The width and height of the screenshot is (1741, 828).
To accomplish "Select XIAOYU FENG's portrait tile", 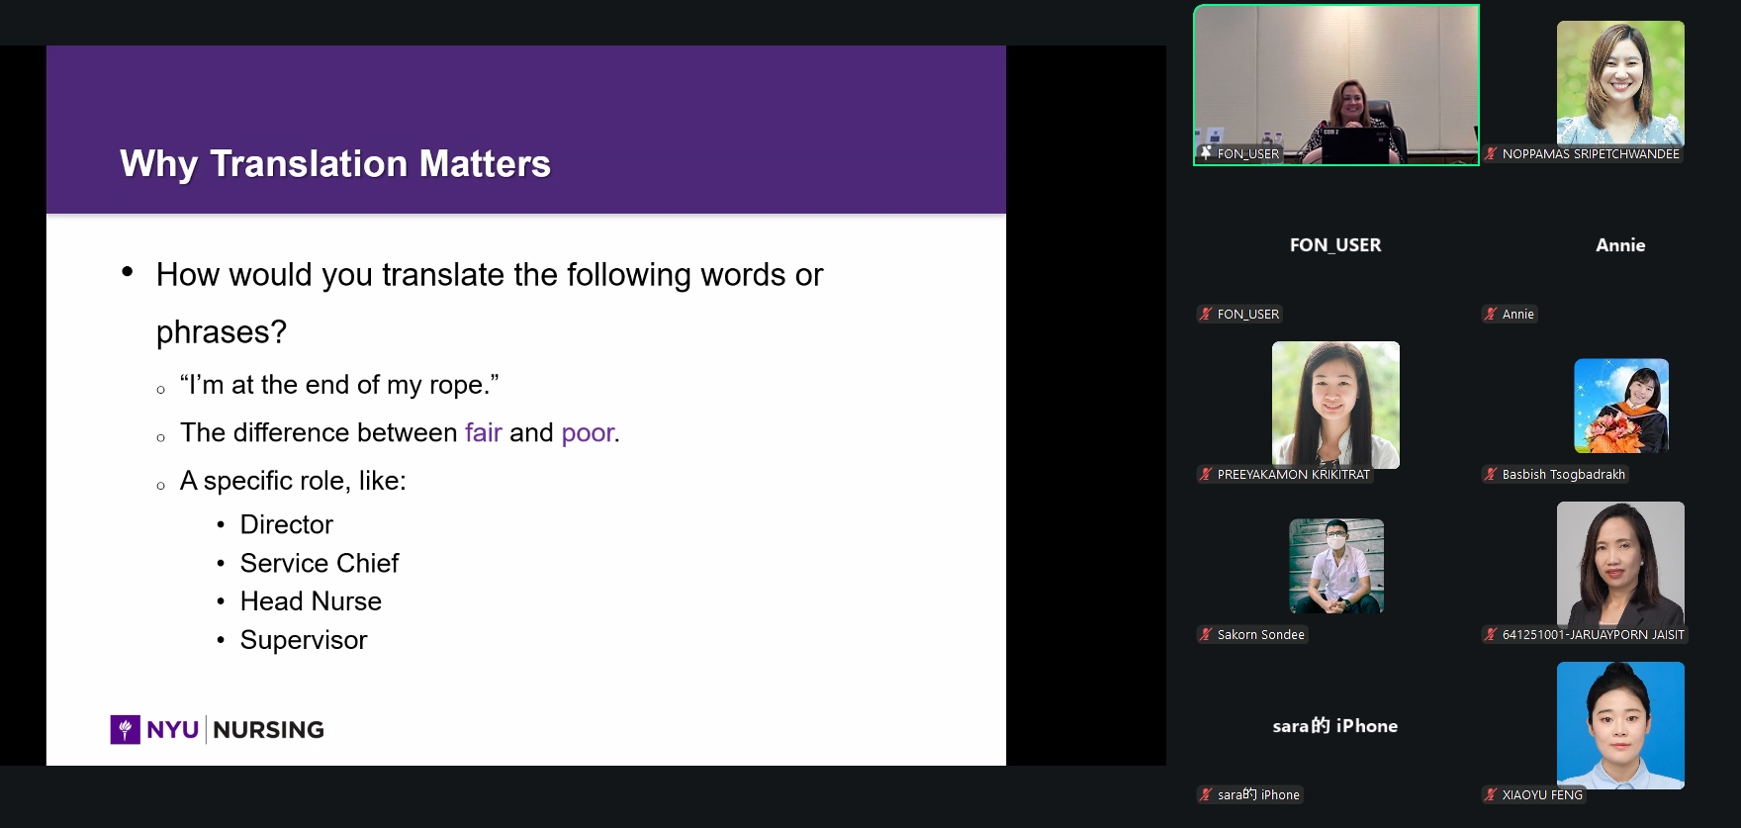I will click(1620, 724).
